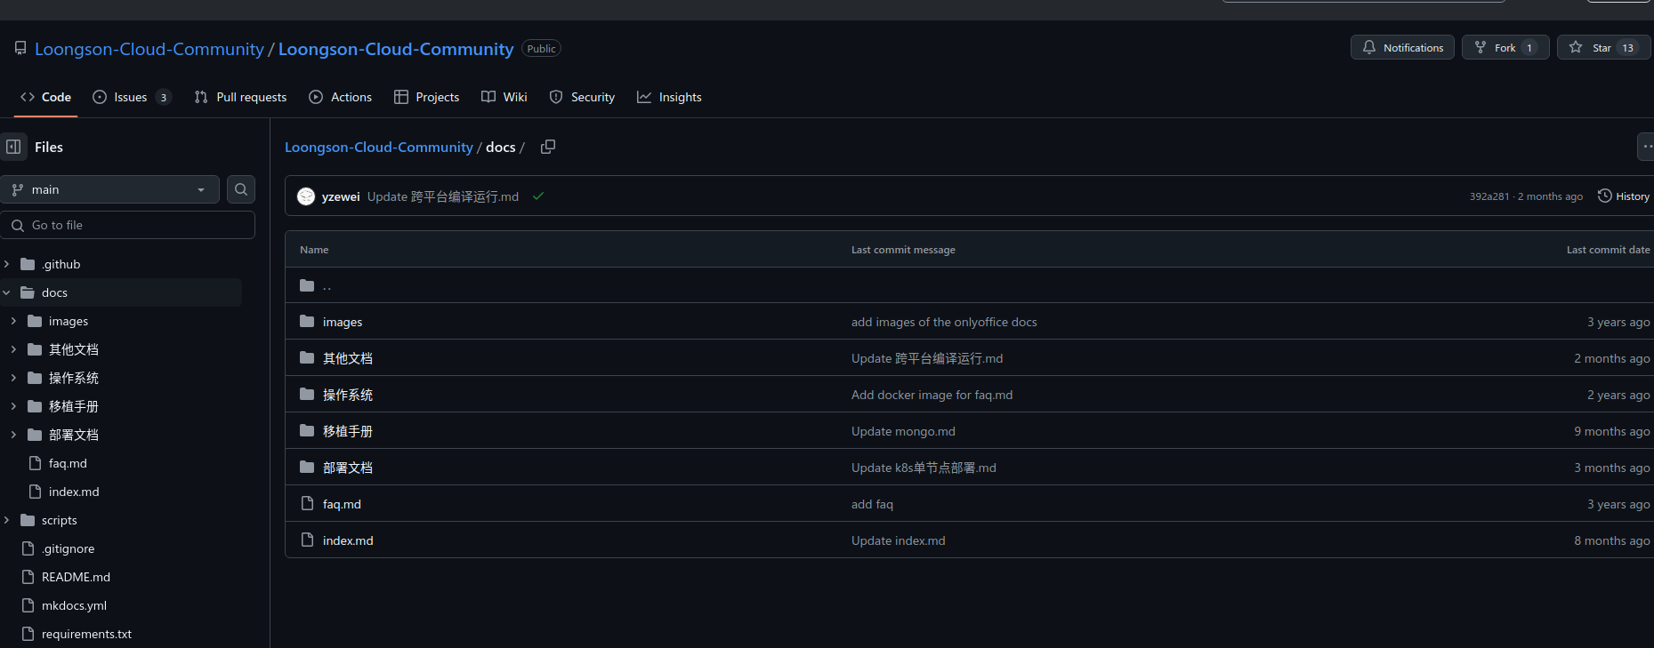Collapse the file tree panel icon

point(13,147)
